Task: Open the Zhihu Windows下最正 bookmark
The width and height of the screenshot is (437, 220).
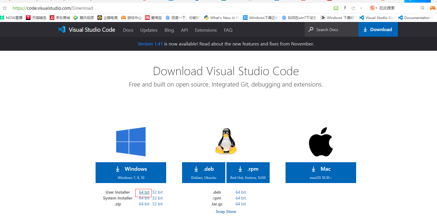Action: 261,18
